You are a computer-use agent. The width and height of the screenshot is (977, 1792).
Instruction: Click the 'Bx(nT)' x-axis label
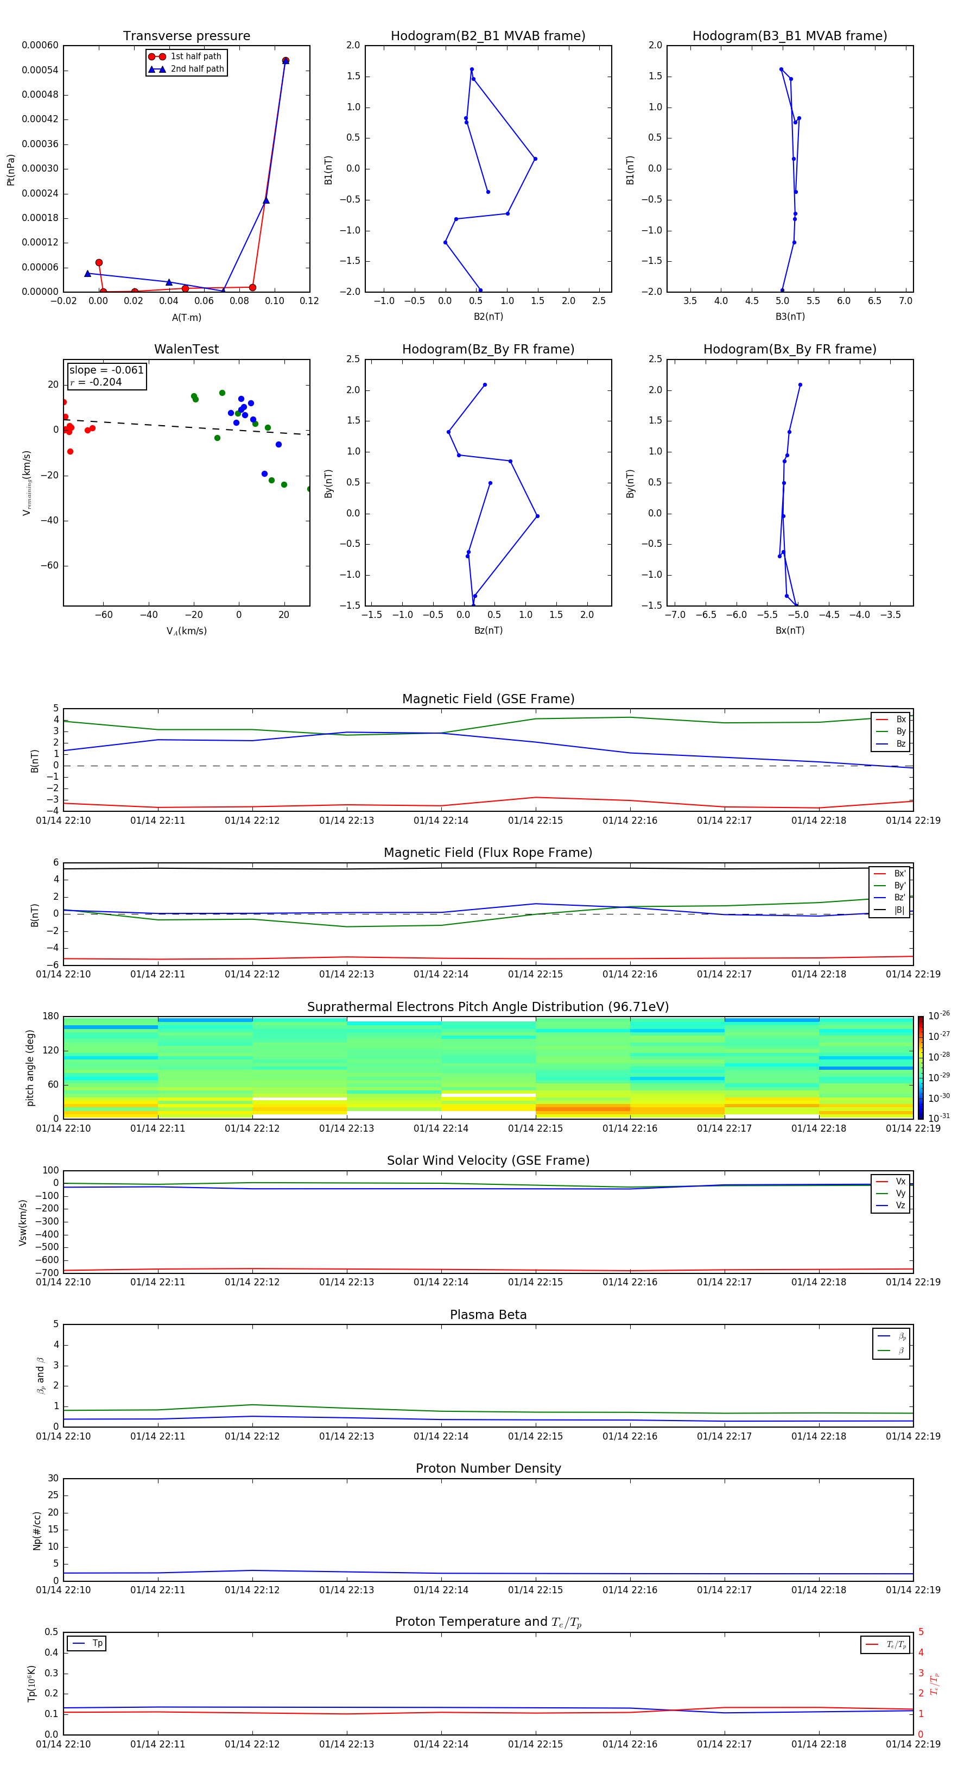(790, 631)
